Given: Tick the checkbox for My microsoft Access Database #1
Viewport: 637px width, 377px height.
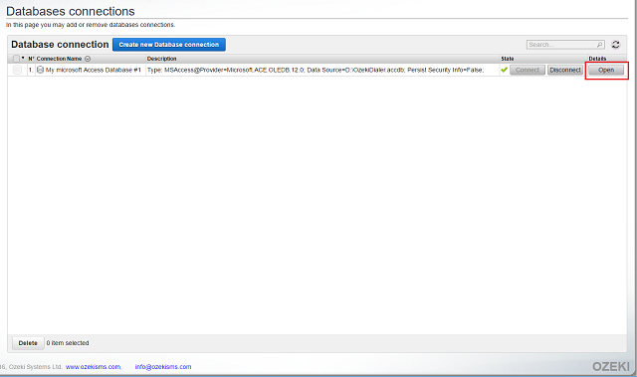Looking at the screenshot, I should (17, 70).
